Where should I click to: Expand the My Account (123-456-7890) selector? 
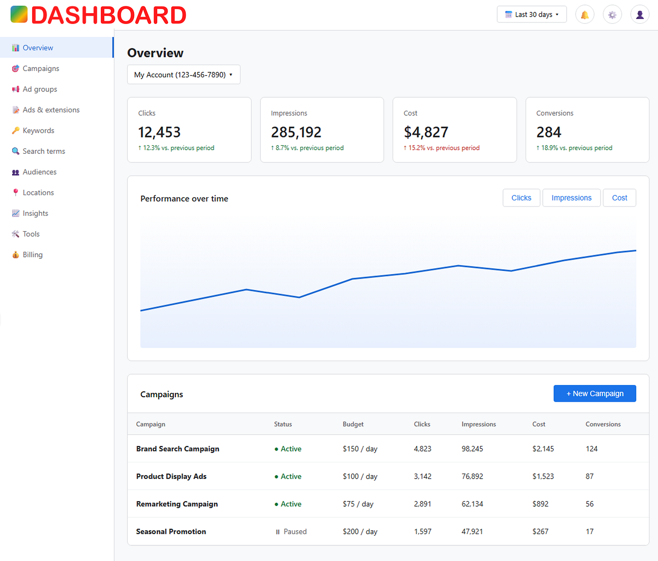pyautogui.click(x=184, y=75)
